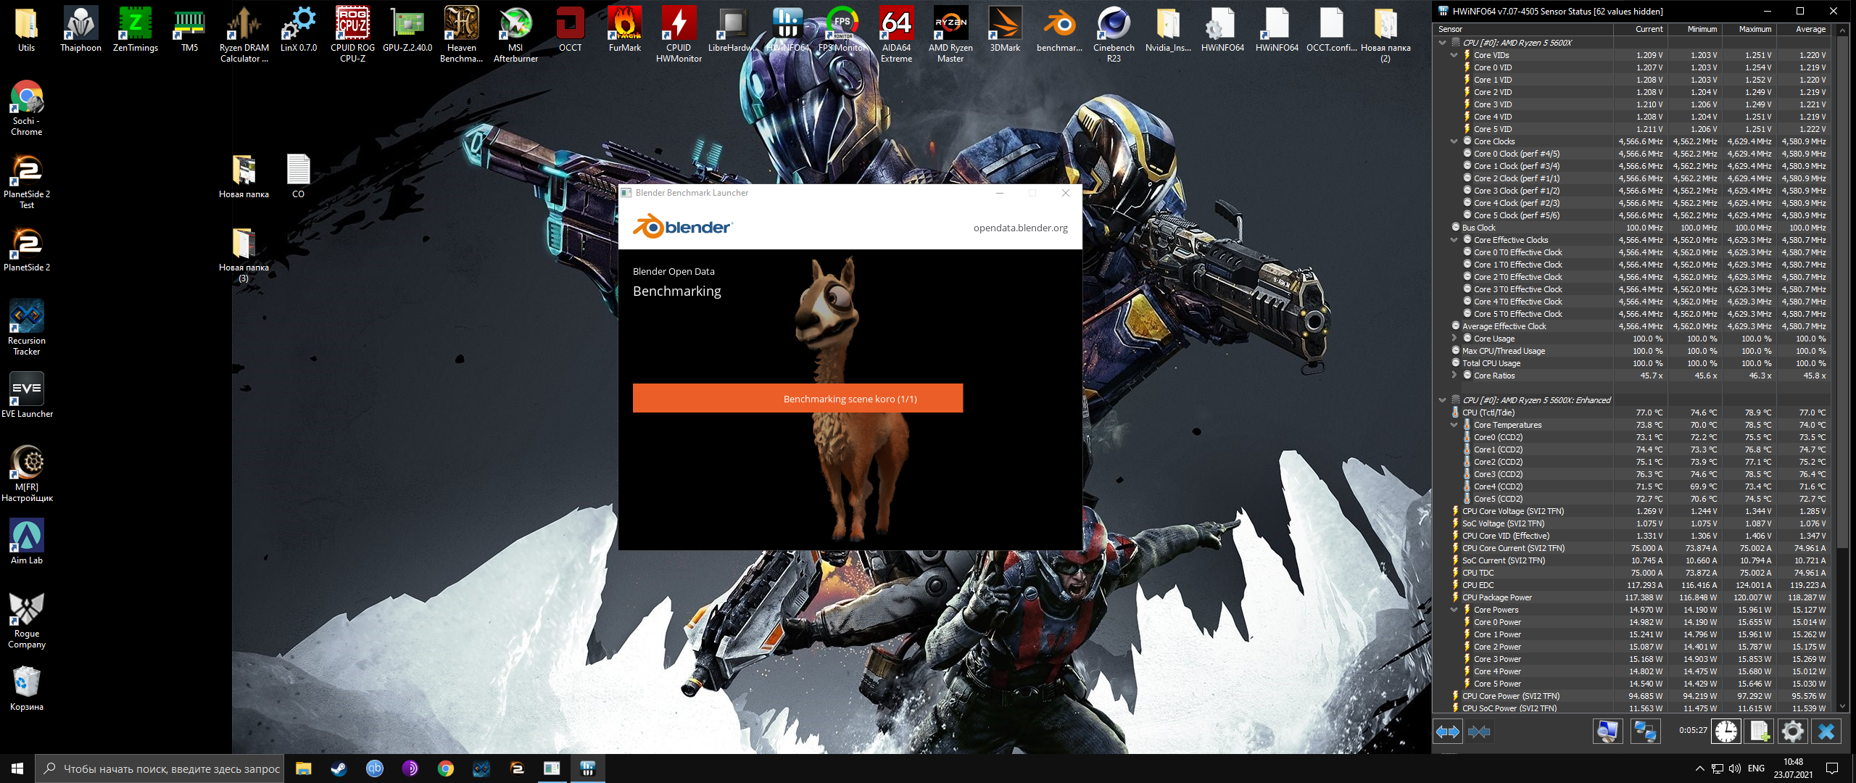Click the HWiNFO collapse panel arrows icon
Screen dimensions: 1856x783
(x=1479, y=732)
